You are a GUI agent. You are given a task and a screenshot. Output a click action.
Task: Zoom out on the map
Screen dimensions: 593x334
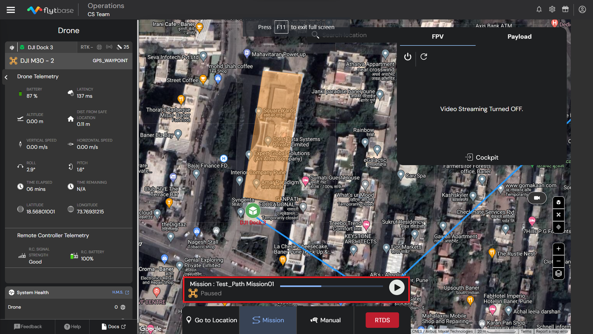[x=559, y=261]
